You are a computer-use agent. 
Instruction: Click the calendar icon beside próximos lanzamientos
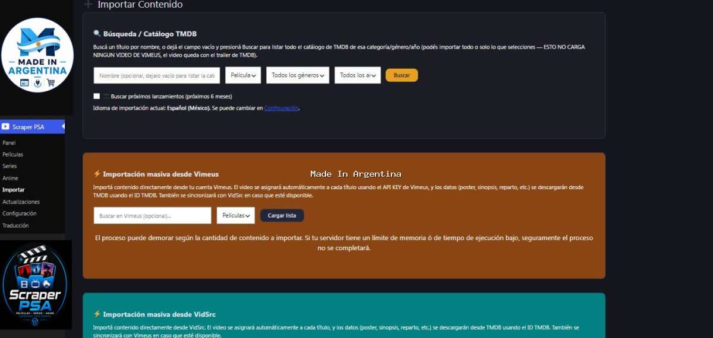[x=106, y=96]
